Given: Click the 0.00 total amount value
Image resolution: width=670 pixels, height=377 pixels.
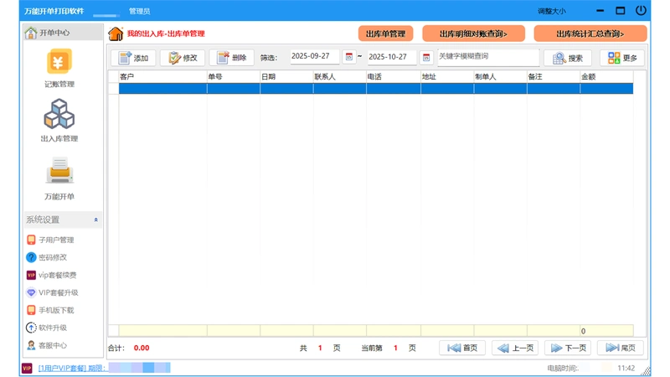Looking at the screenshot, I should (x=142, y=348).
